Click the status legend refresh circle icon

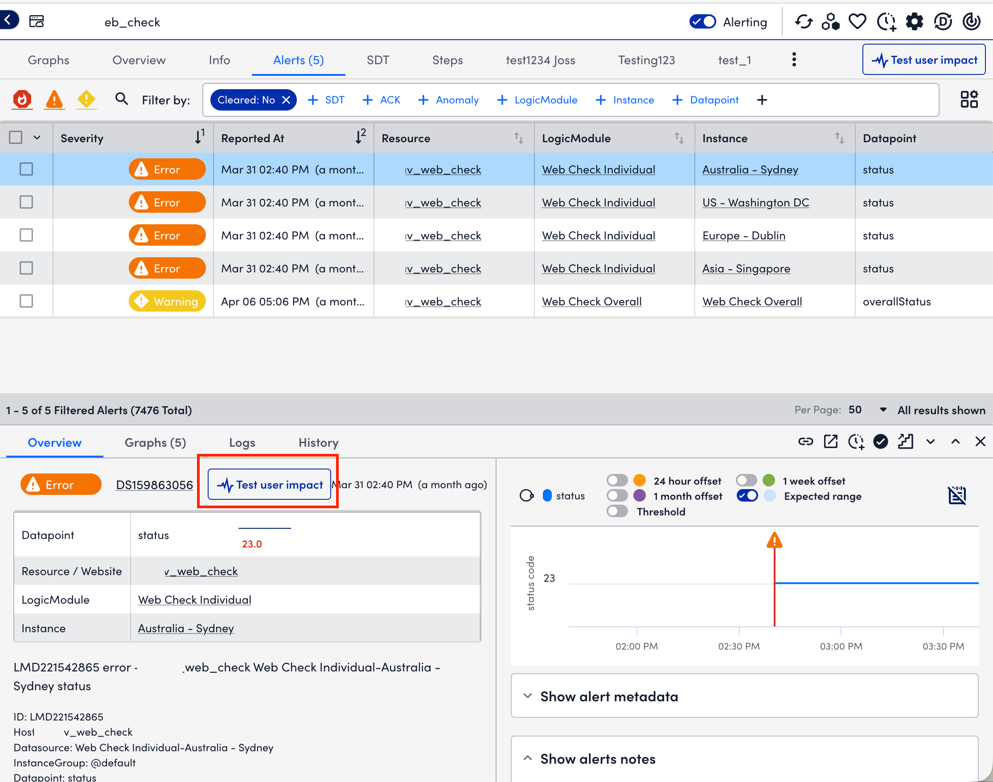pos(527,495)
